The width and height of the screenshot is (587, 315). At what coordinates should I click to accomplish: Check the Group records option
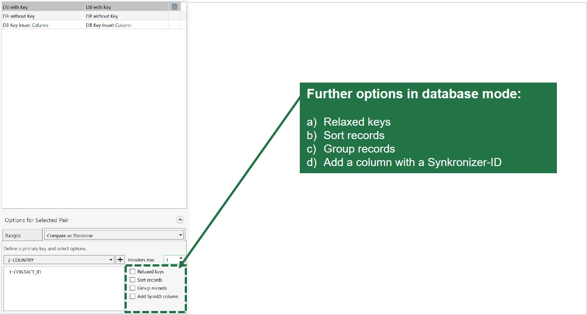133,288
